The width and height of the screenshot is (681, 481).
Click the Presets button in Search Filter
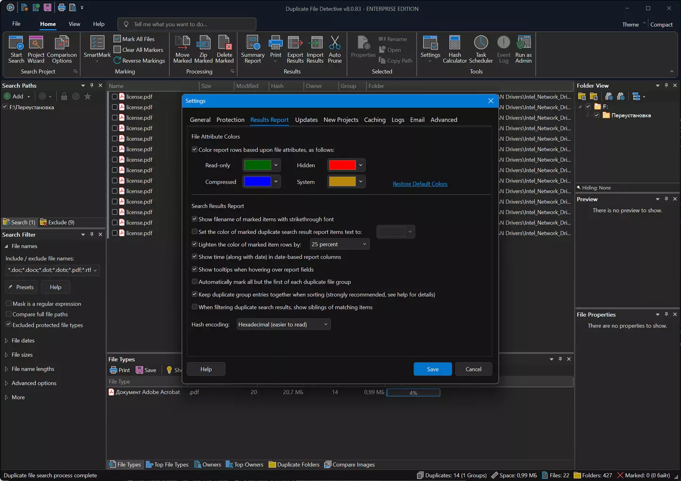pos(22,287)
